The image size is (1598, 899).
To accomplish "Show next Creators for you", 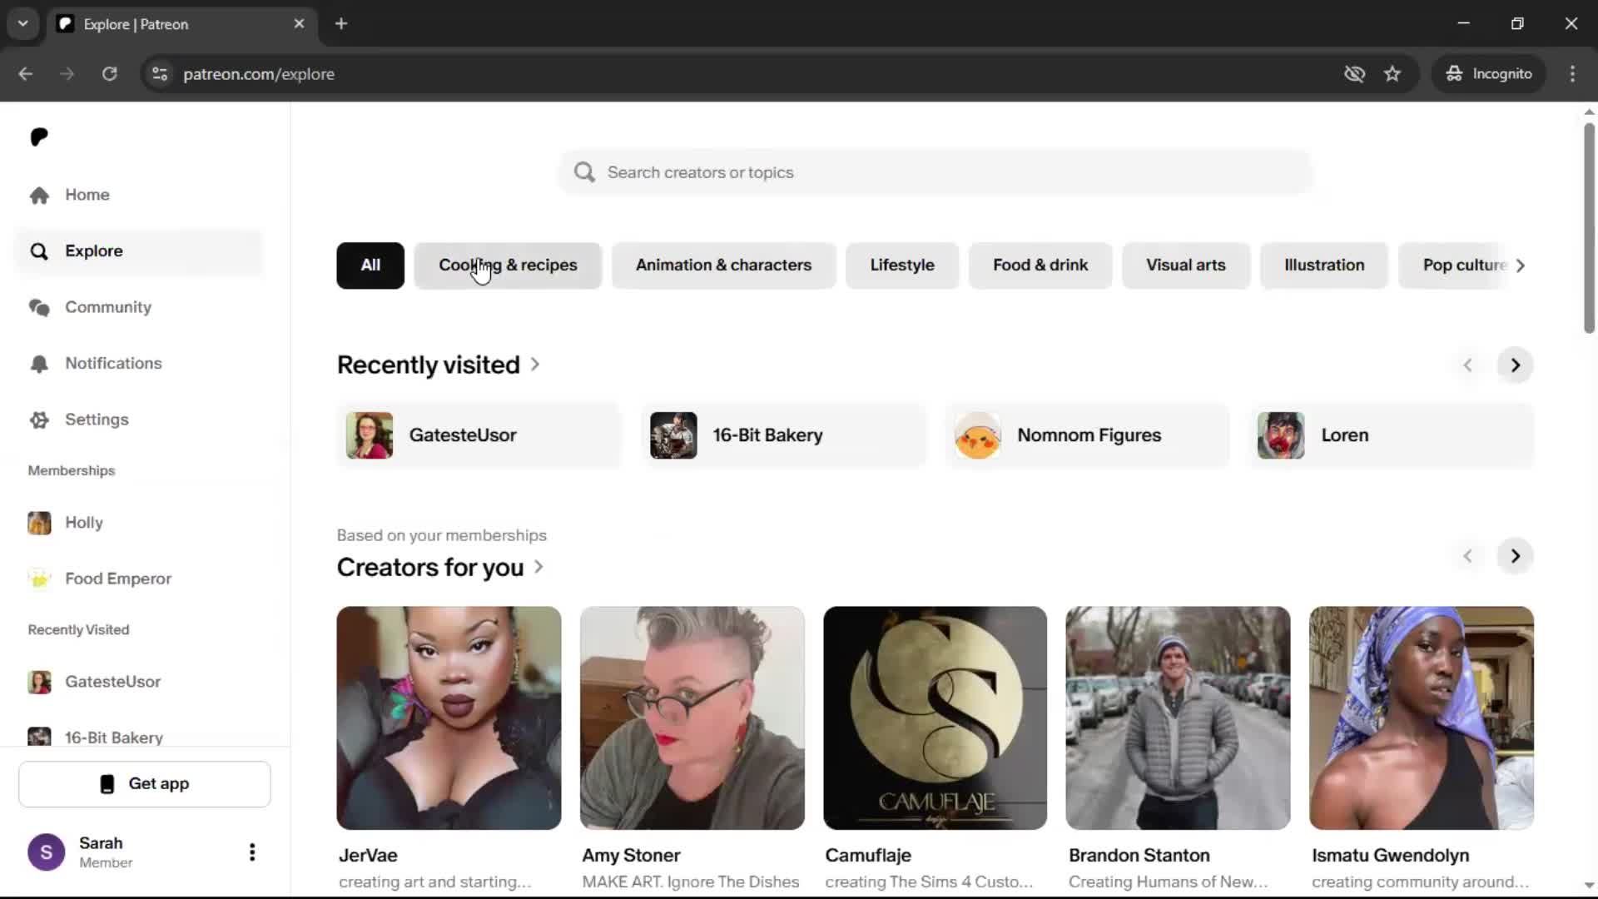I will tap(1516, 556).
